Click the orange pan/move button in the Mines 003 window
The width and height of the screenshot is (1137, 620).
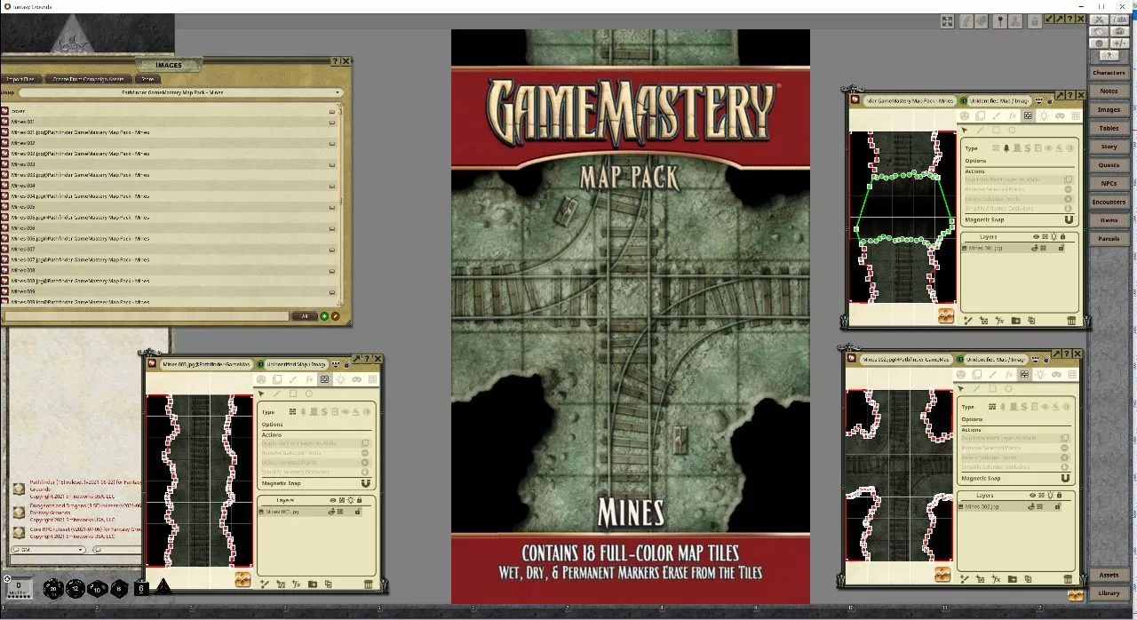[x=243, y=579]
